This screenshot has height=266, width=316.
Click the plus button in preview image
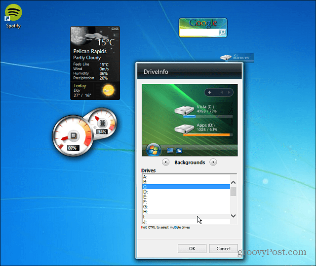pos(209,92)
